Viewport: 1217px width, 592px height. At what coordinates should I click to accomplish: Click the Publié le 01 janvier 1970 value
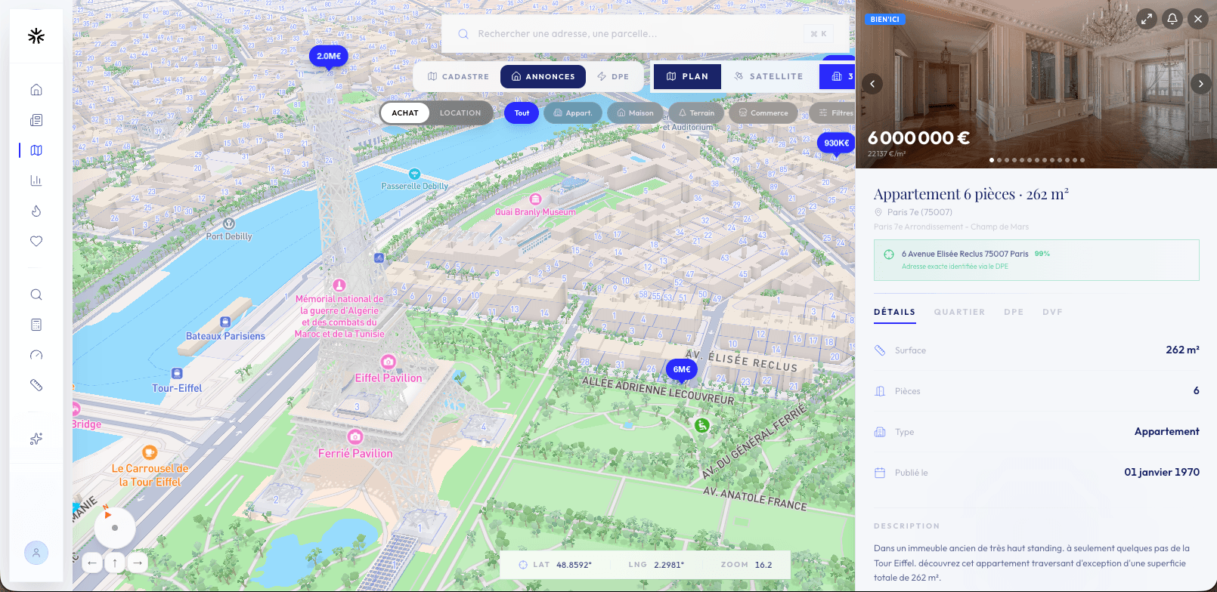coord(1162,472)
